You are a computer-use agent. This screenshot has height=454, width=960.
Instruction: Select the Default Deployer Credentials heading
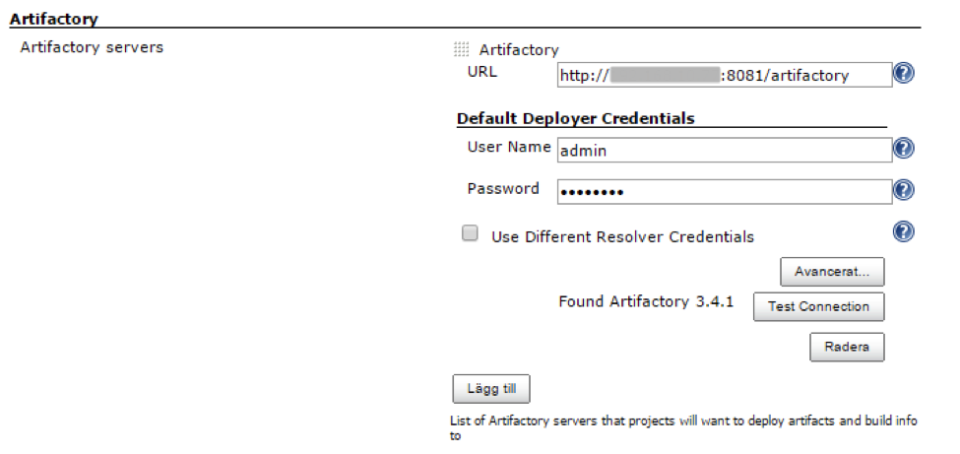pos(576,119)
